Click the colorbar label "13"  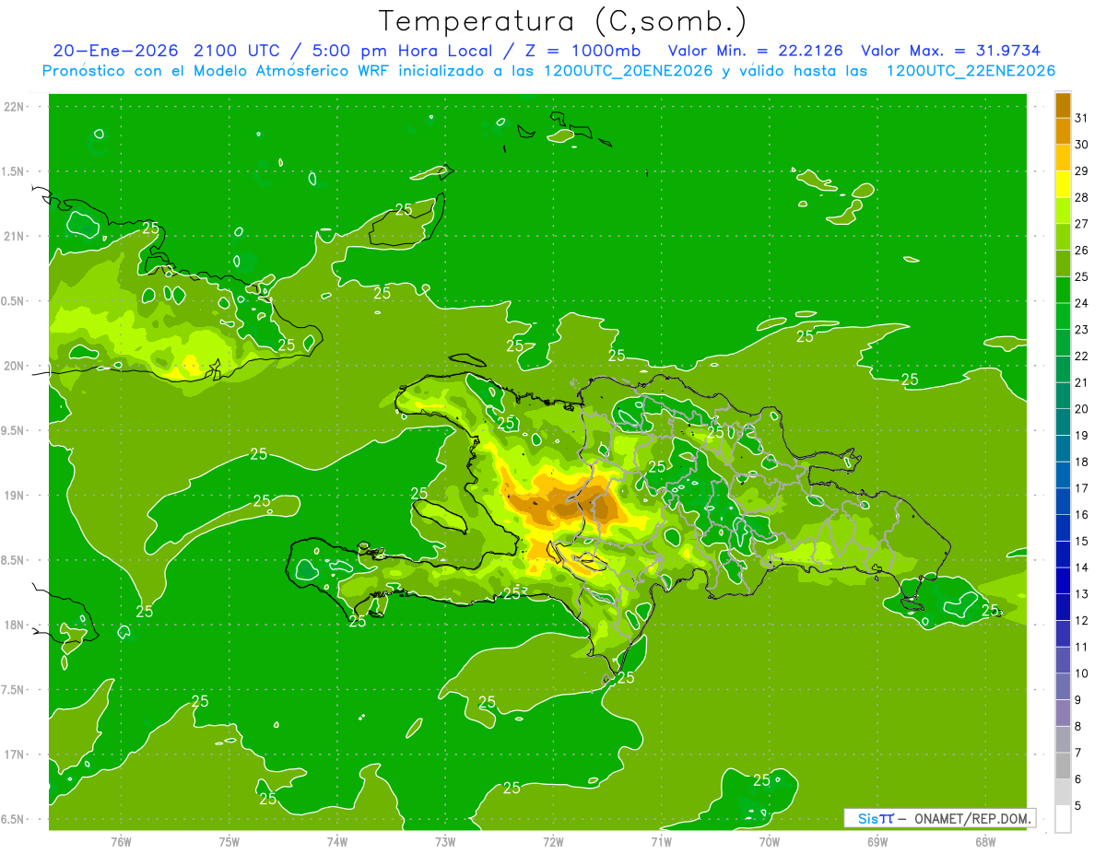[1082, 594]
